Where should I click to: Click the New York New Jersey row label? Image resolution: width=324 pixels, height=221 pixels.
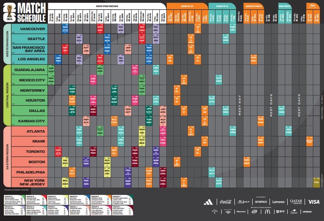click(x=30, y=181)
